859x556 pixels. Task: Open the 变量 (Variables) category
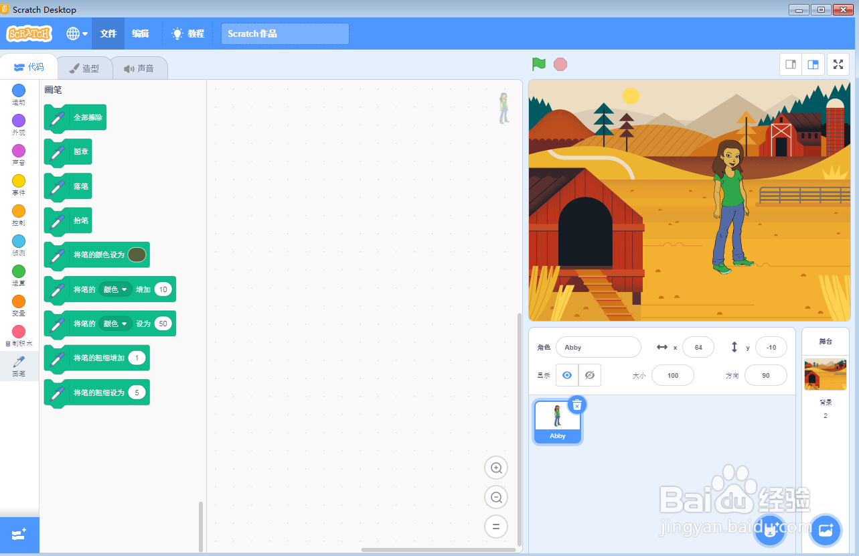click(18, 305)
